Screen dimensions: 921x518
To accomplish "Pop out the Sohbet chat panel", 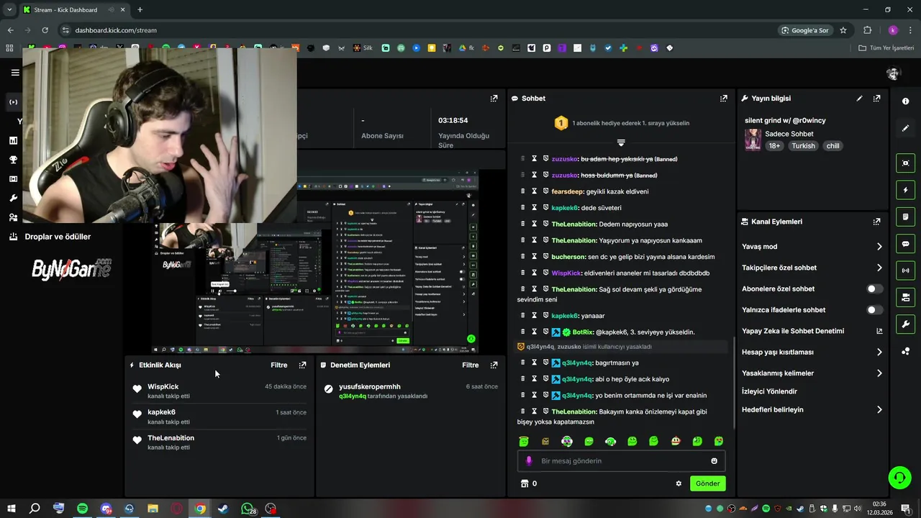I will point(724,99).
